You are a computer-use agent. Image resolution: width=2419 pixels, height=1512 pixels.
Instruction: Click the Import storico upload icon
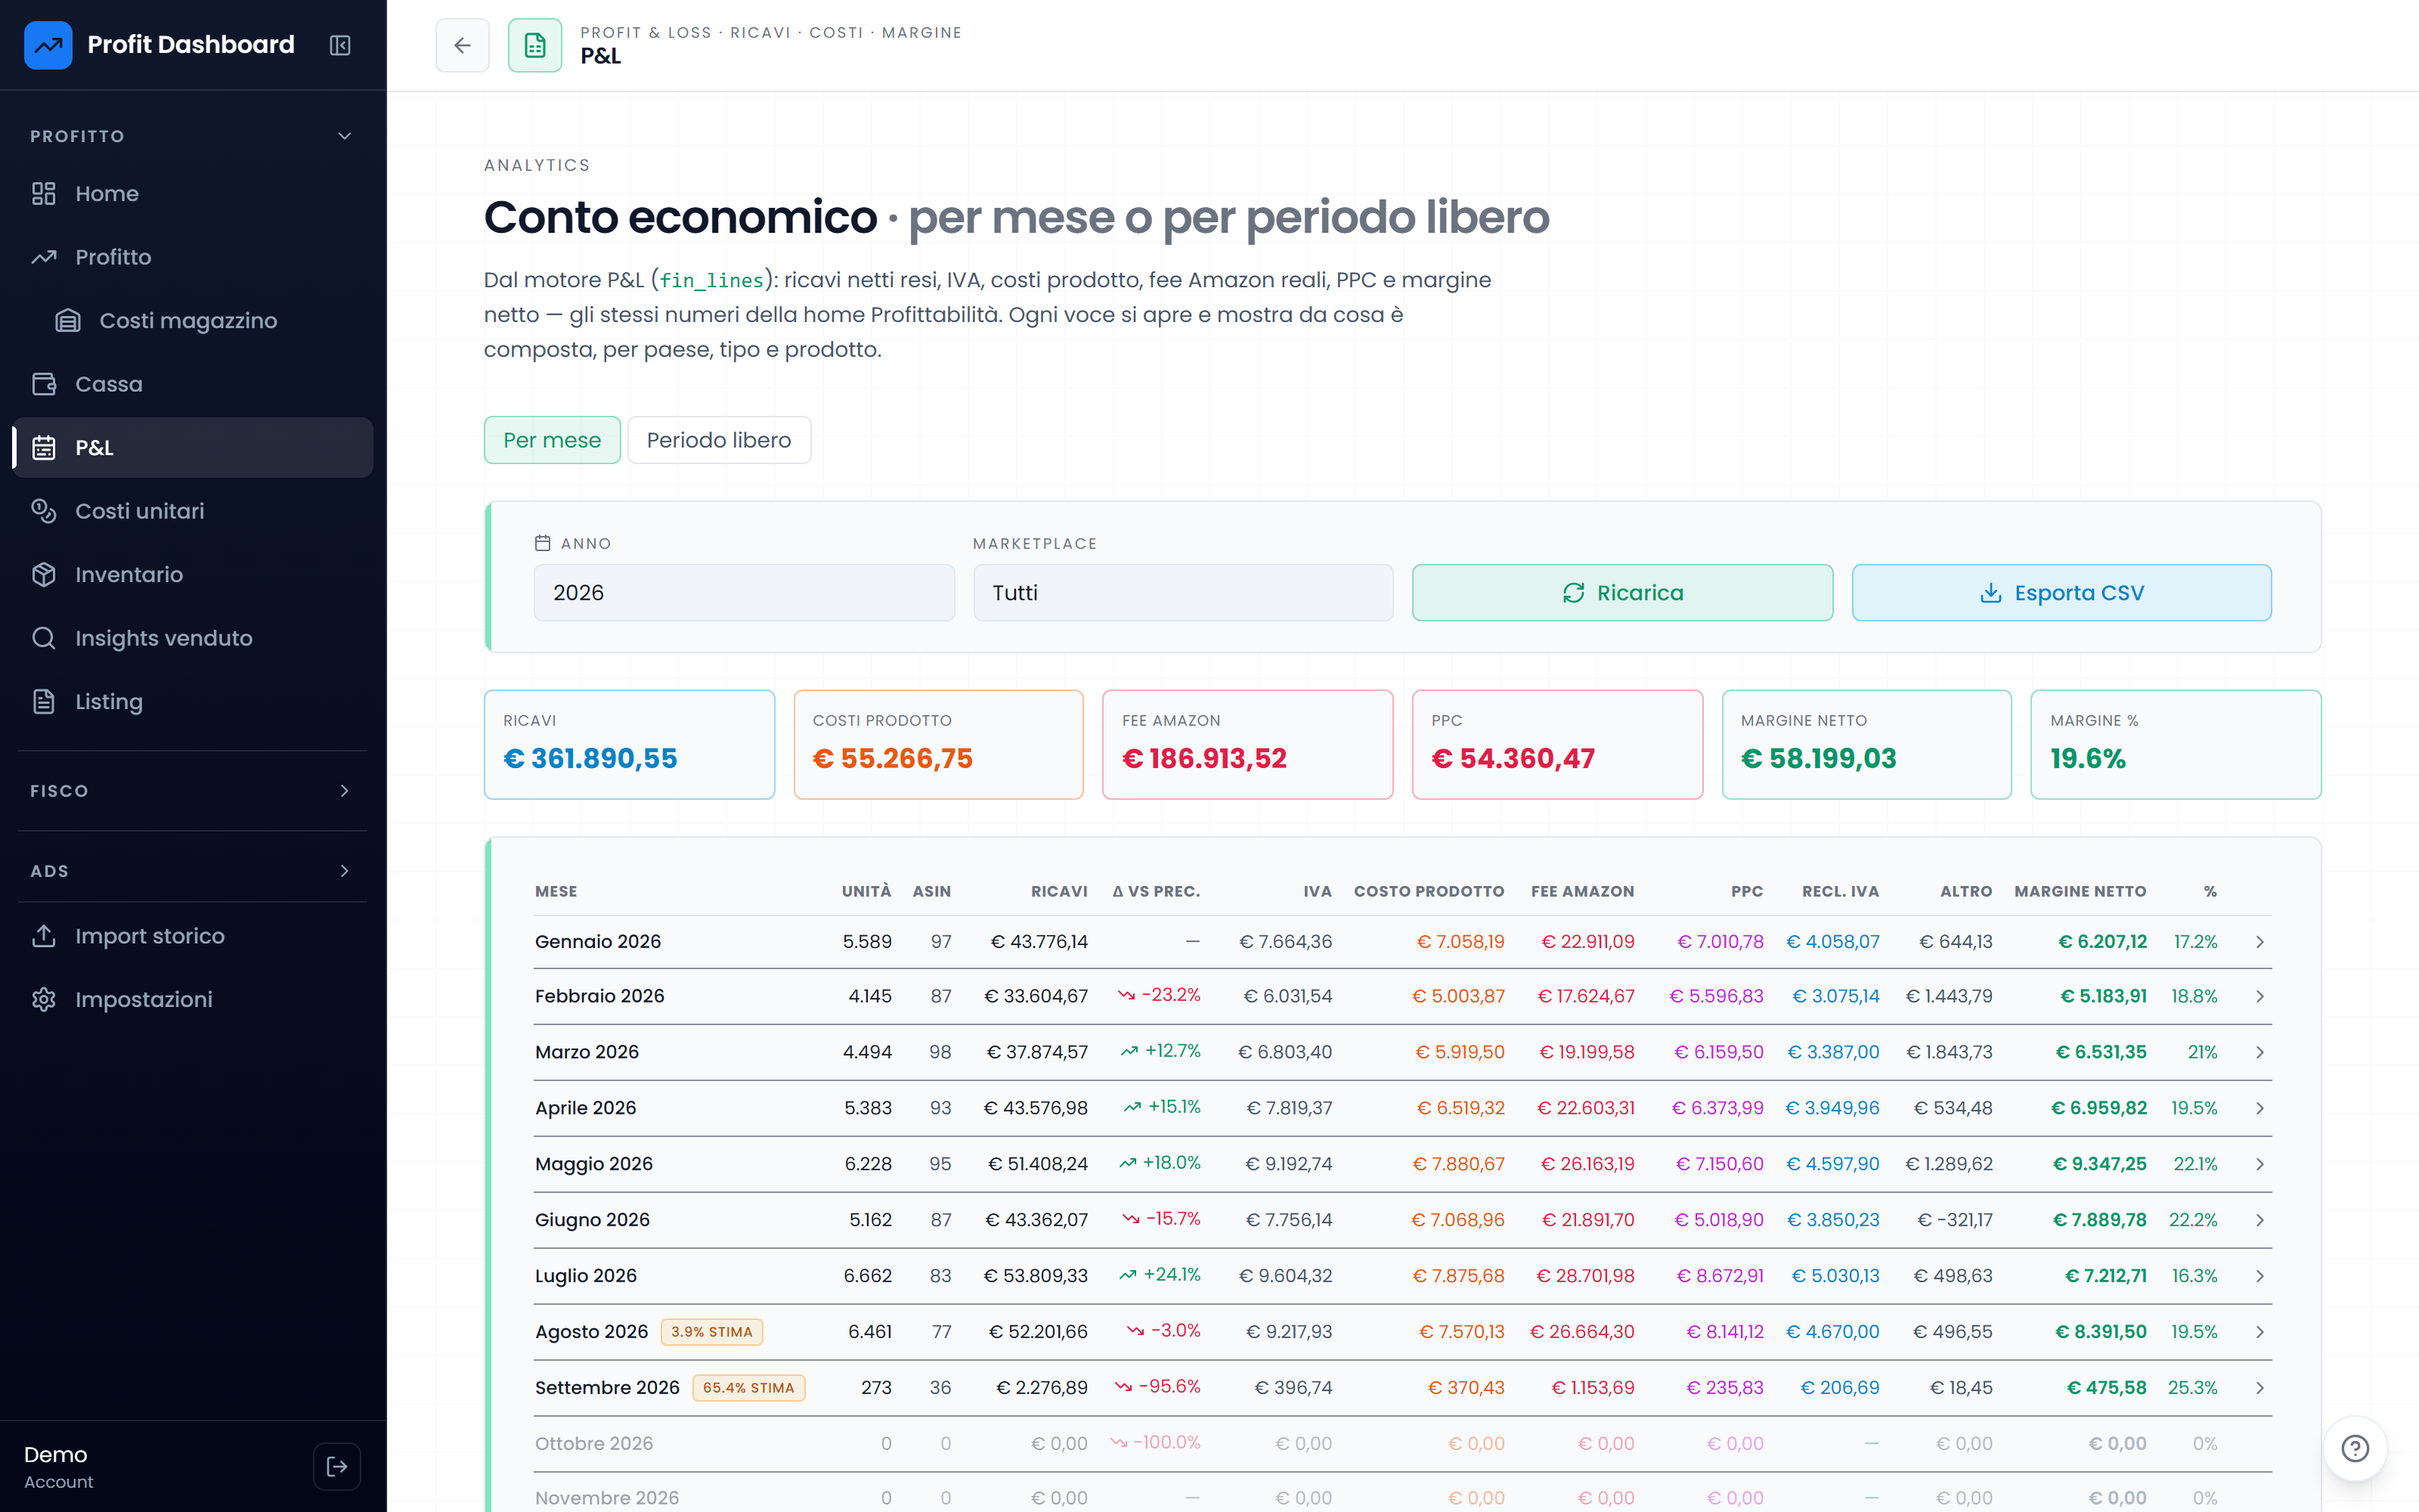click(x=43, y=936)
